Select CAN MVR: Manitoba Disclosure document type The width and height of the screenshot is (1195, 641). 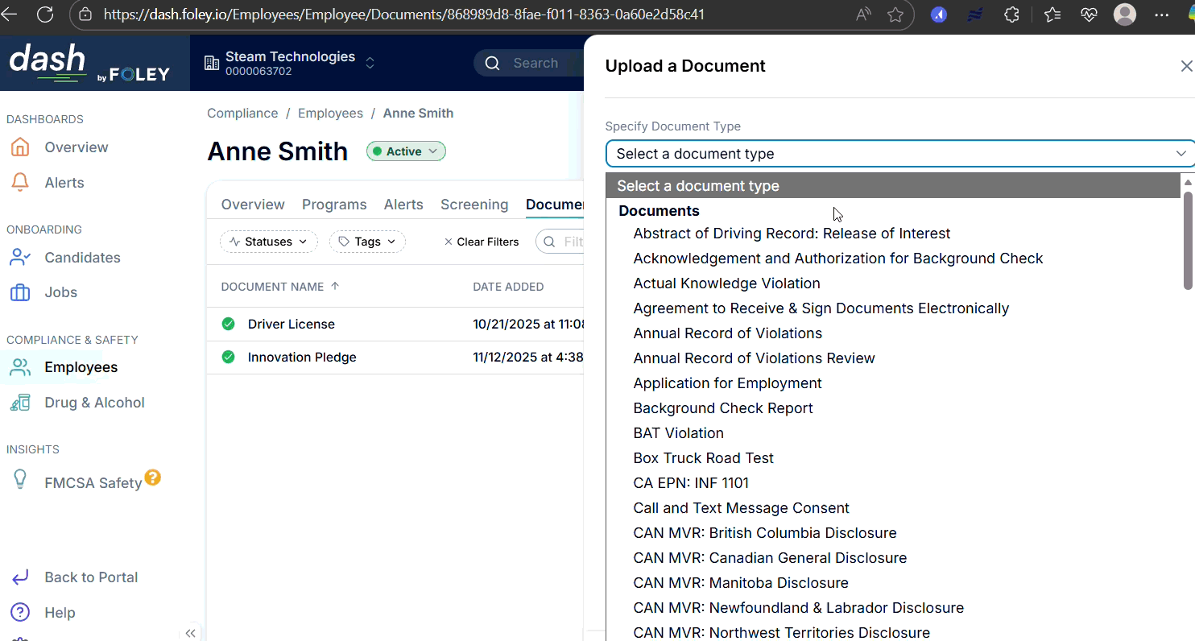[x=741, y=582]
